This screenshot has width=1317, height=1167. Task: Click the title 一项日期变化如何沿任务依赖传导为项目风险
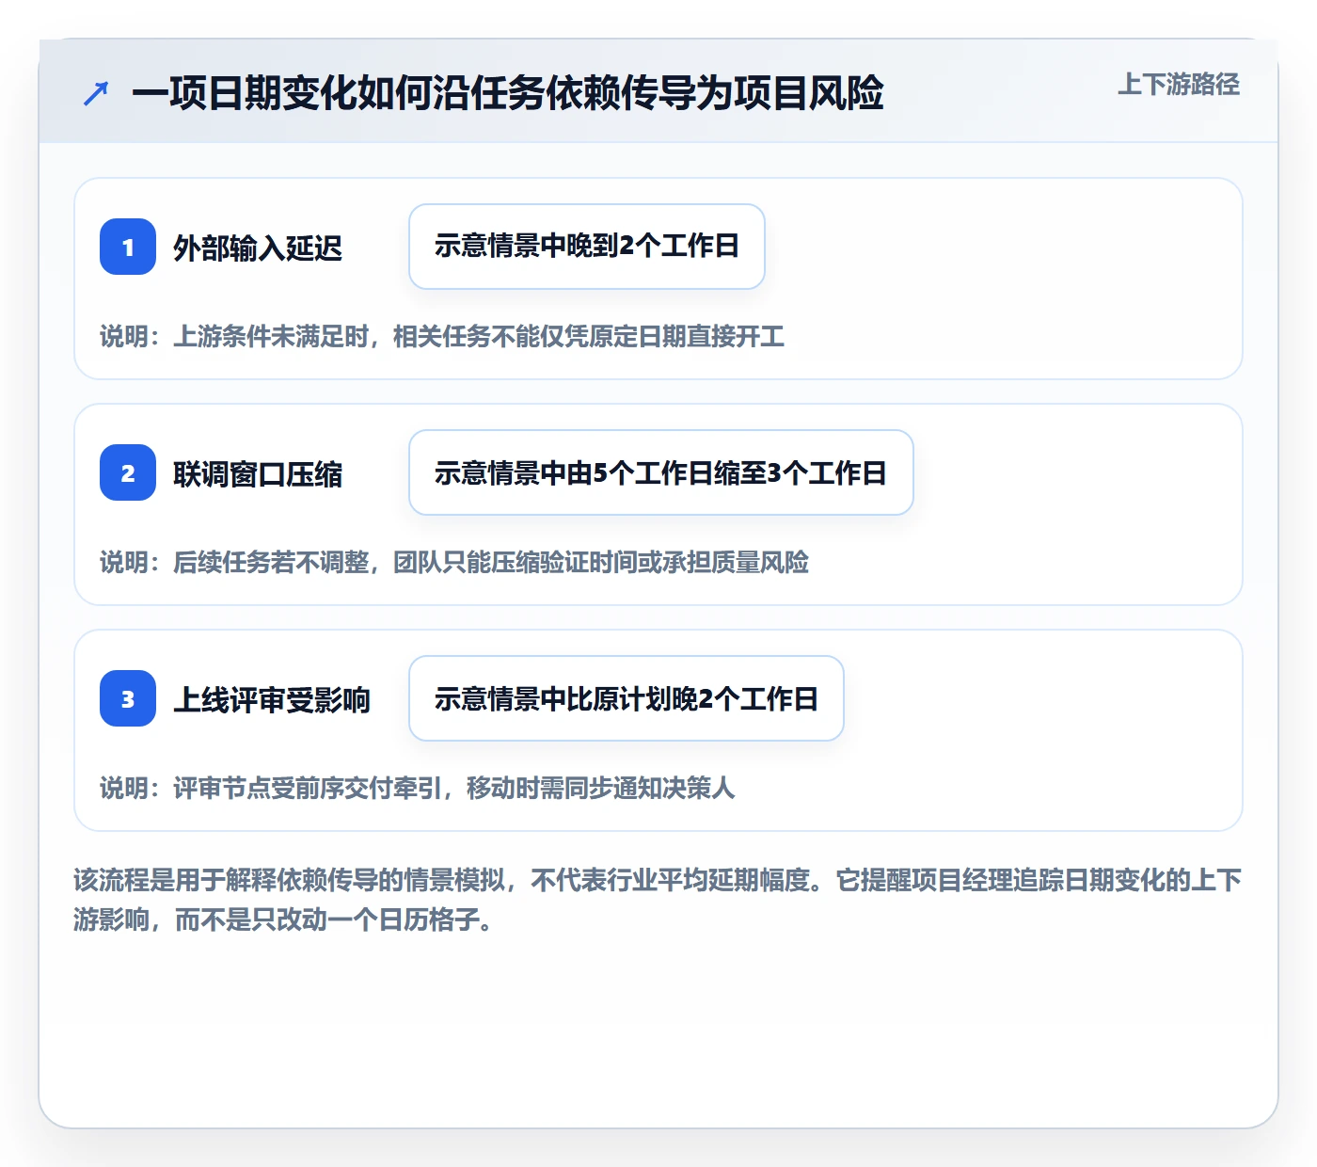[508, 93]
